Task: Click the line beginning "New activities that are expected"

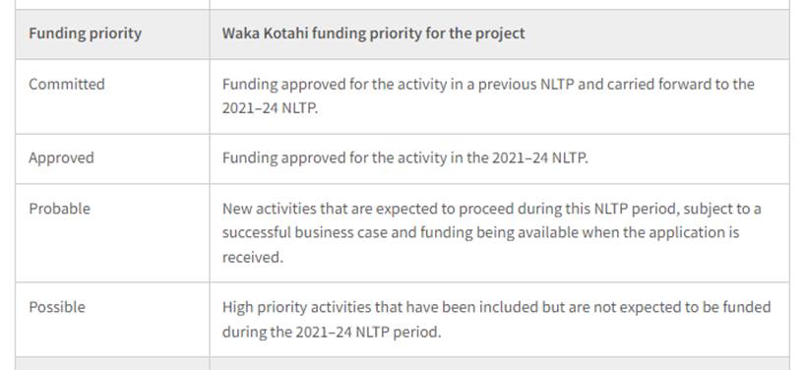Action: click(491, 209)
